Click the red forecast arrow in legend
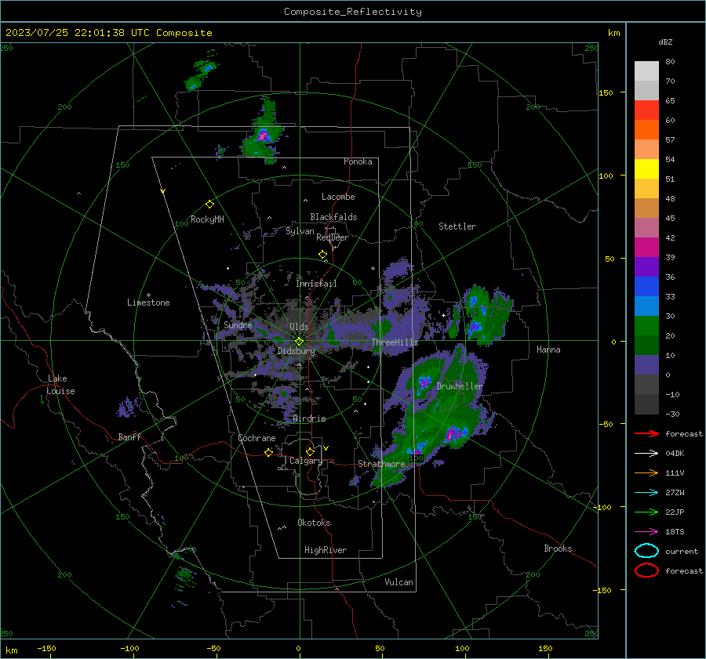Viewport: 706px width, 659px height. [x=646, y=433]
